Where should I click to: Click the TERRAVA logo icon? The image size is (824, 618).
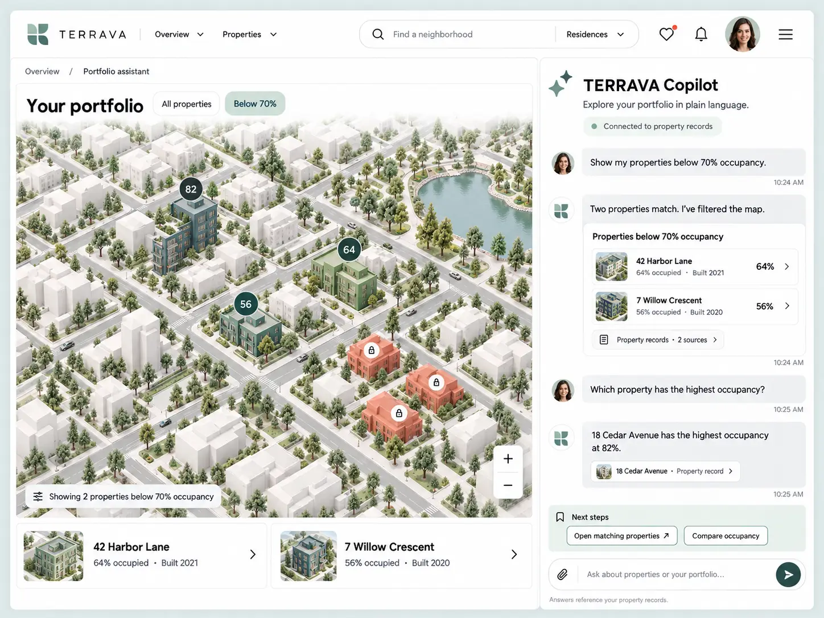[38, 34]
